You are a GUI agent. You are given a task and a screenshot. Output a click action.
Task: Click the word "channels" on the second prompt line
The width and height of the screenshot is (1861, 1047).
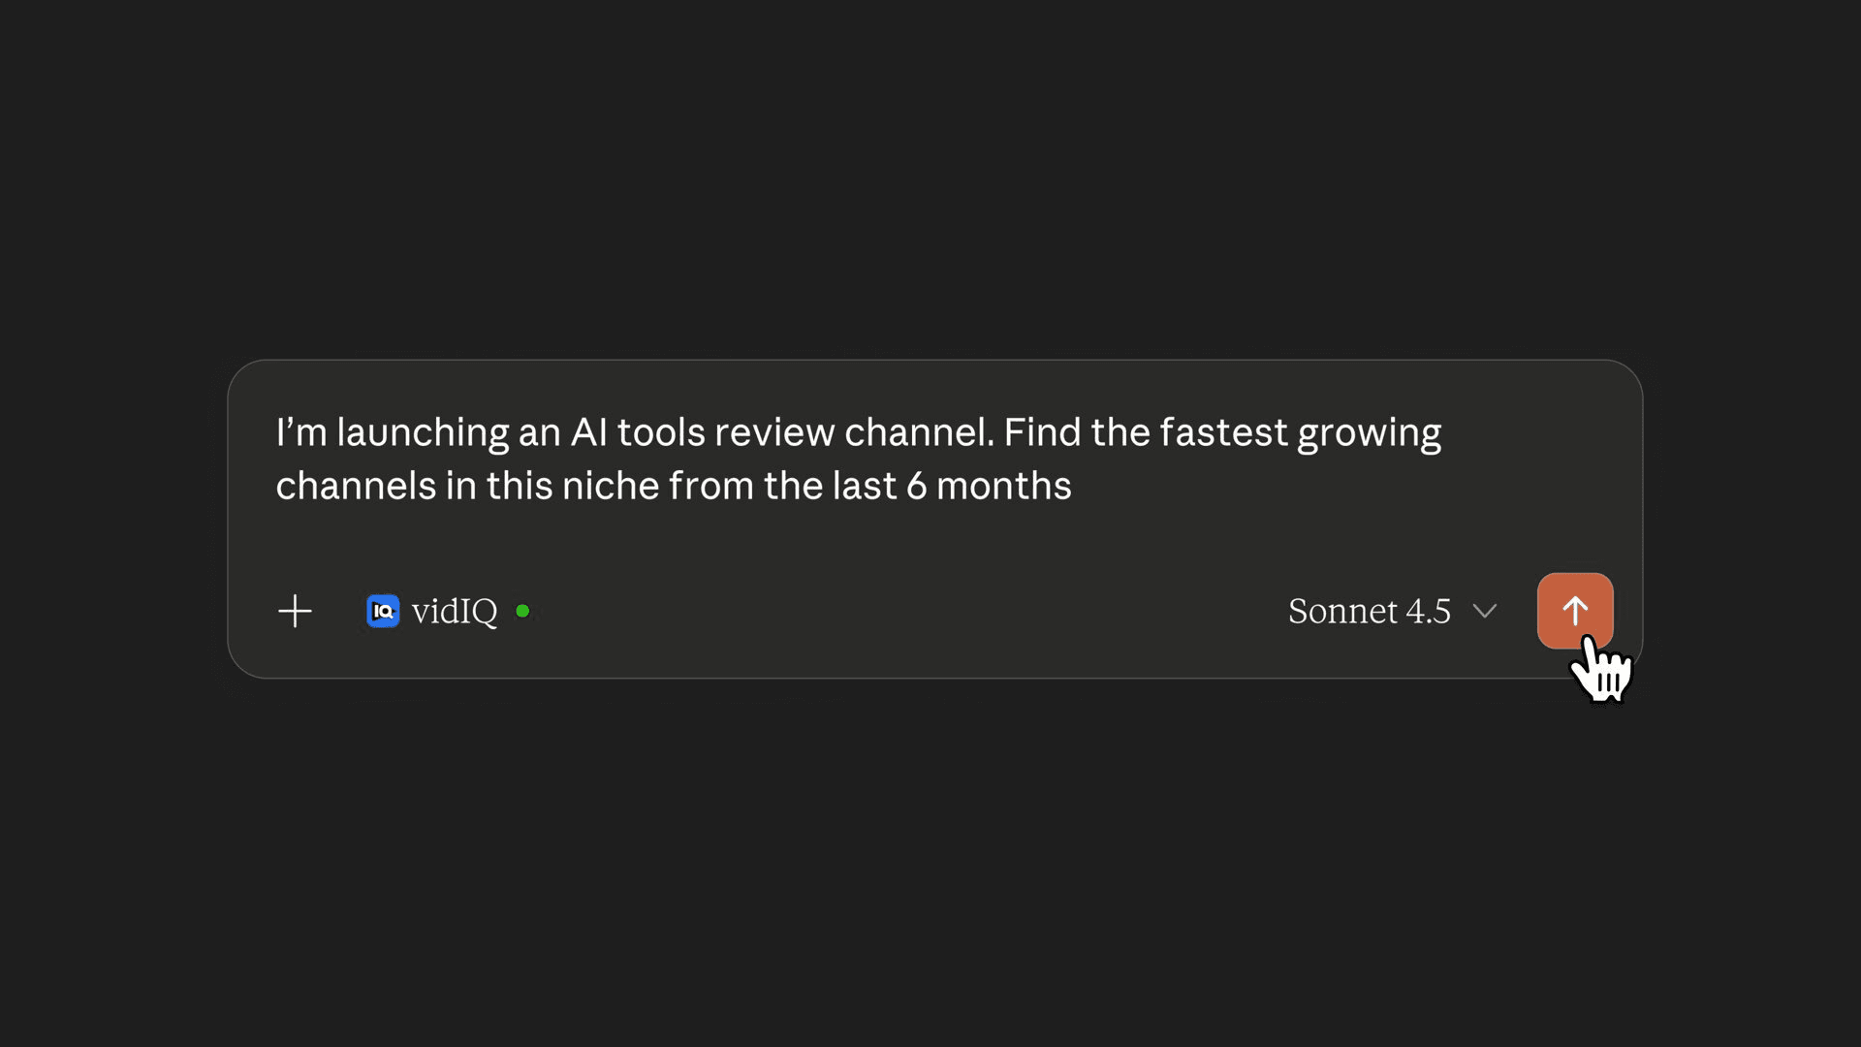[x=356, y=486]
